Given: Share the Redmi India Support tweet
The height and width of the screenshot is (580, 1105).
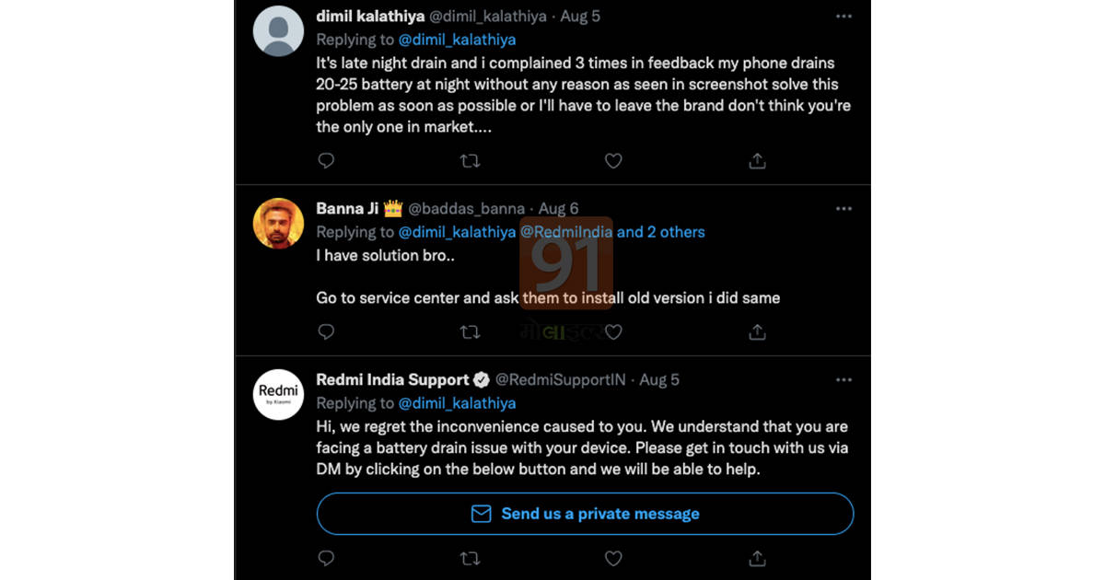Looking at the screenshot, I should point(757,558).
